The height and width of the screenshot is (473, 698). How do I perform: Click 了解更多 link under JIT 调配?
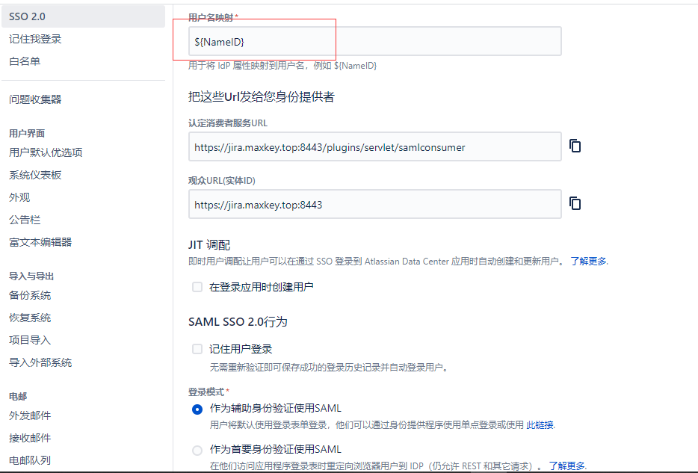[588, 262]
